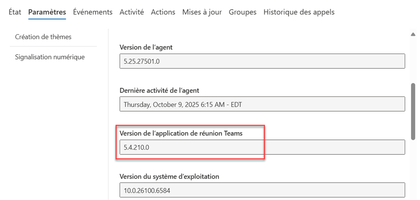The image size is (420, 200).
Task: Click the Teams app version field showing 5.4.210.0
Action: click(262, 147)
